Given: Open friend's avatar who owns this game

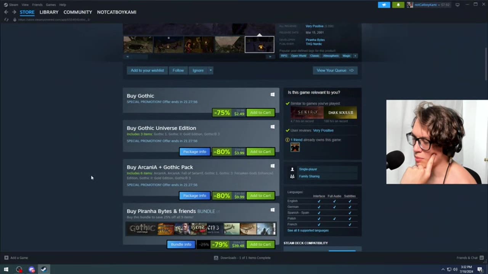Looking at the screenshot, I should 295,147.
